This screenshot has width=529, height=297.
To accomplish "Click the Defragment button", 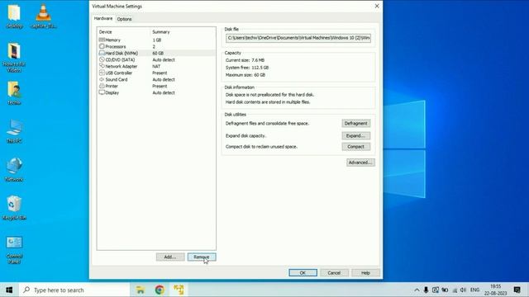I will tap(356, 123).
